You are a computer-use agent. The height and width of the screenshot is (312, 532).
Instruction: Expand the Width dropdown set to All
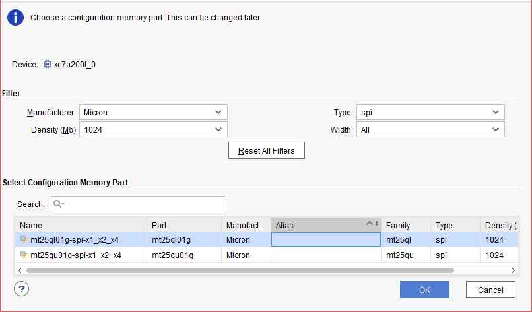[x=430, y=130]
